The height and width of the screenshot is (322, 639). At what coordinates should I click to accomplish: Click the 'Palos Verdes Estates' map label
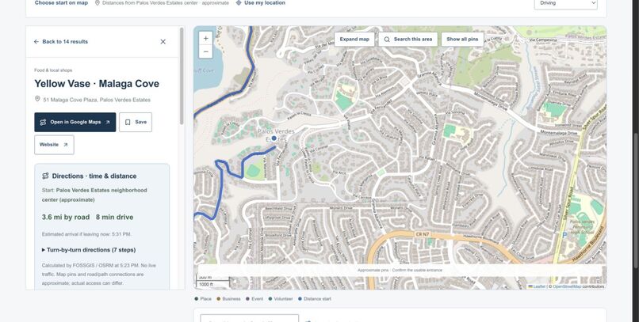click(275, 135)
